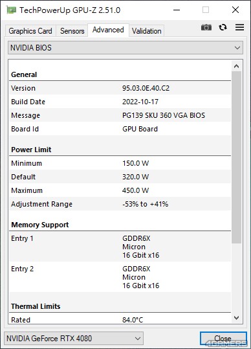The width and height of the screenshot is (251, 349).
Task: Minimize the GPU-Z window
Action: tap(177, 10)
